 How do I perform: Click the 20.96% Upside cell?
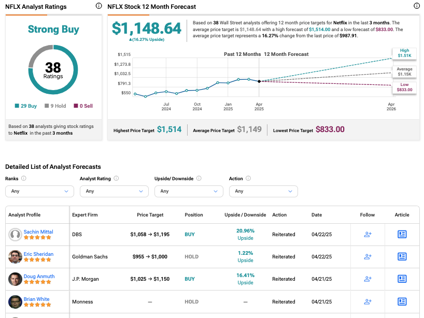pyautogui.click(x=245, y=234)
